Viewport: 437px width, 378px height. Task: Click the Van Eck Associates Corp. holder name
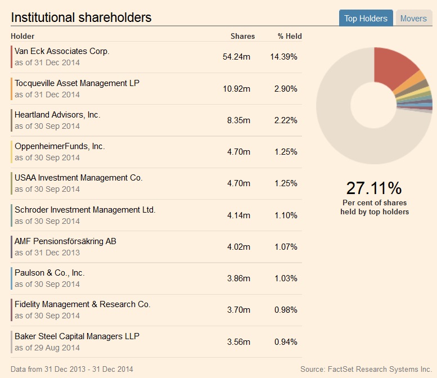(x=62, y=51)
